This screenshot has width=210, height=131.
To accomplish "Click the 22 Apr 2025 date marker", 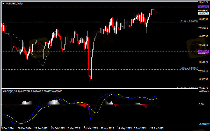I will [107, 128].
